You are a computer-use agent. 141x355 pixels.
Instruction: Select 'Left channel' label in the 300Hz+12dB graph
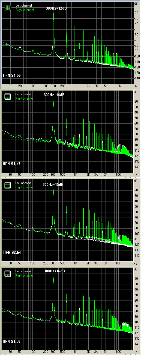tap(23, 5)
